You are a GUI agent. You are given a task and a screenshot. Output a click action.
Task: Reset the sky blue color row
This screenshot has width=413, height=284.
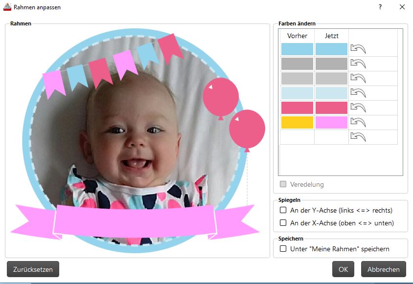[358, 49]
